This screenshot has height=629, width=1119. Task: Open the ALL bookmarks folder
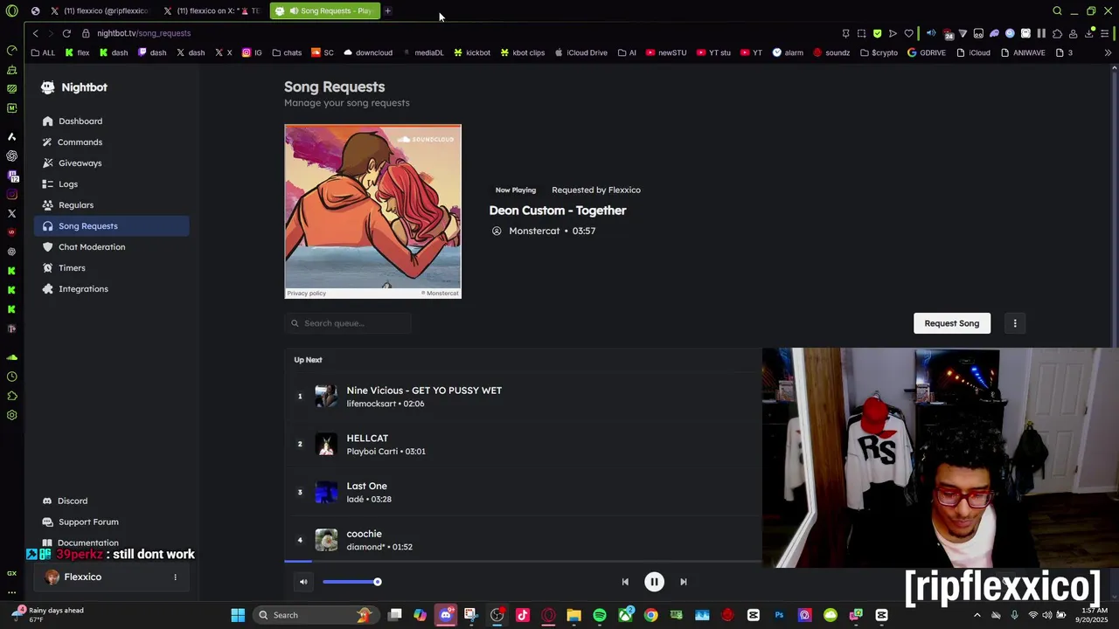[x=43, y=52]
